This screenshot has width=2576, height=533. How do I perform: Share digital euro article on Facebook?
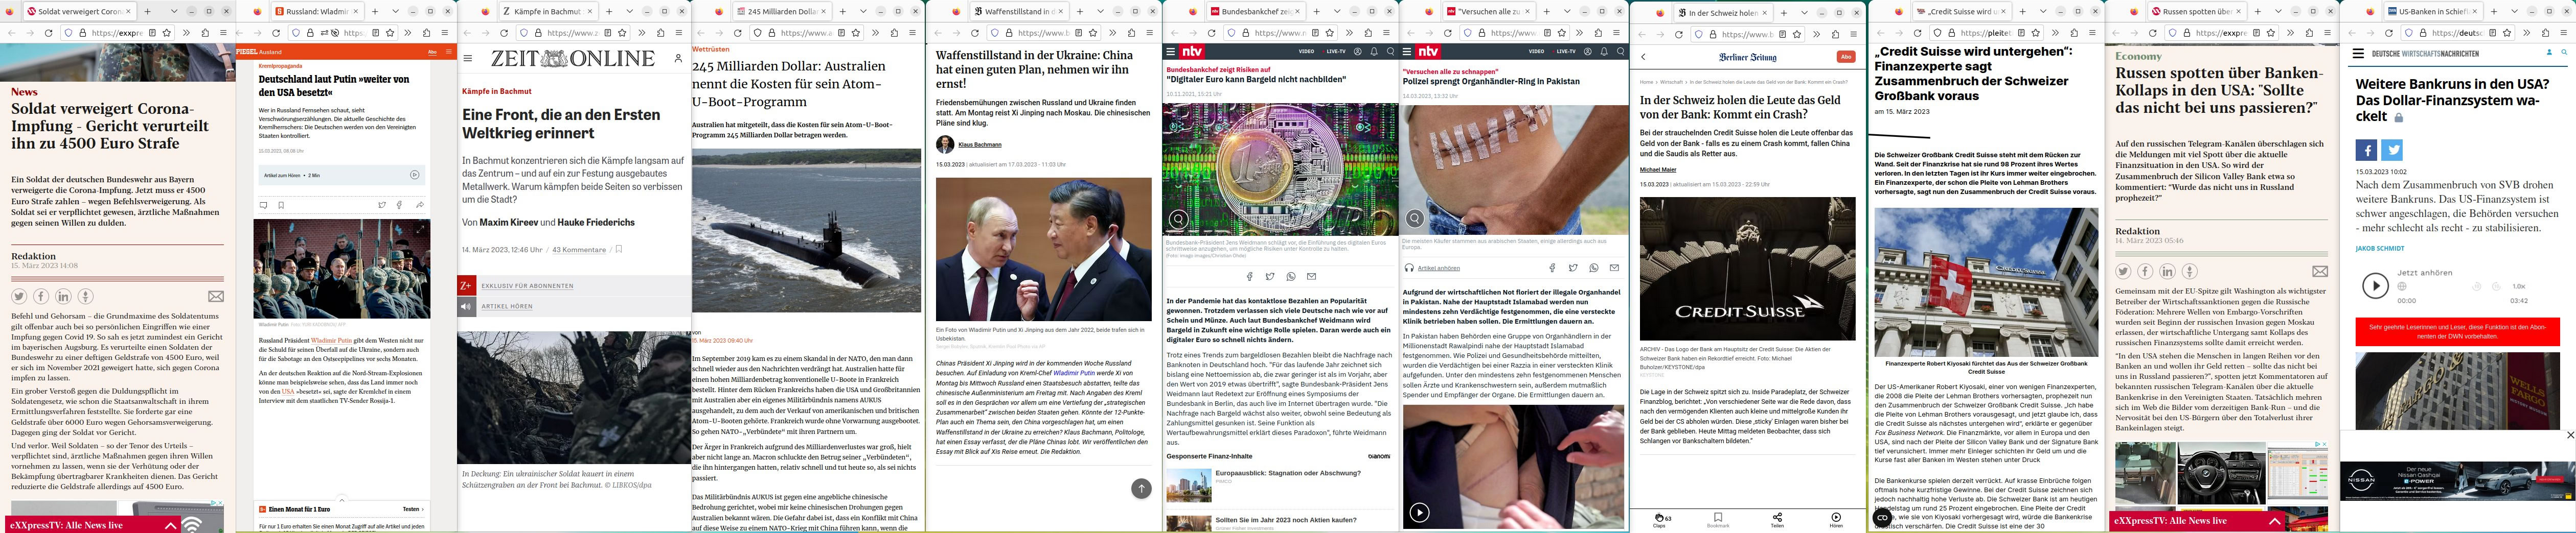pos(1249,277)
